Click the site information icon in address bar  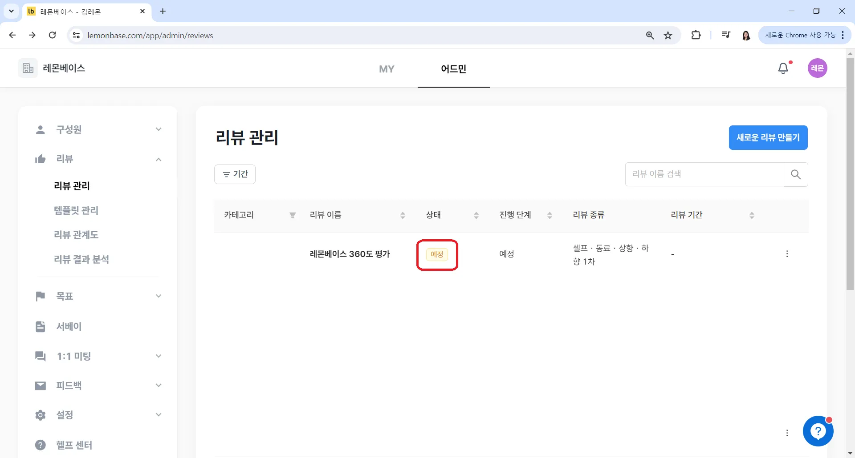tap(77, 35)
